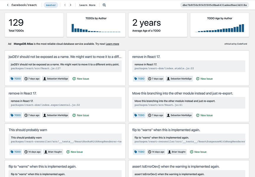The width and height of the screenshot is (255, 177).
Task: Click the commit hash dbc7b9f50c9f4ff005c8ba6431adea9bec3d318a
Action: pos(215,5)
